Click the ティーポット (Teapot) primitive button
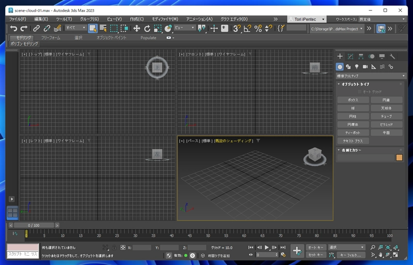The image size is (413, 265). click(353, 133)
